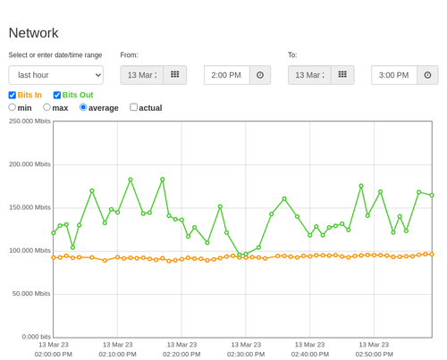The width and height of the screenshot is (447, 360).
Task: Open the To time clock picker icon
Action: point(427,75)
